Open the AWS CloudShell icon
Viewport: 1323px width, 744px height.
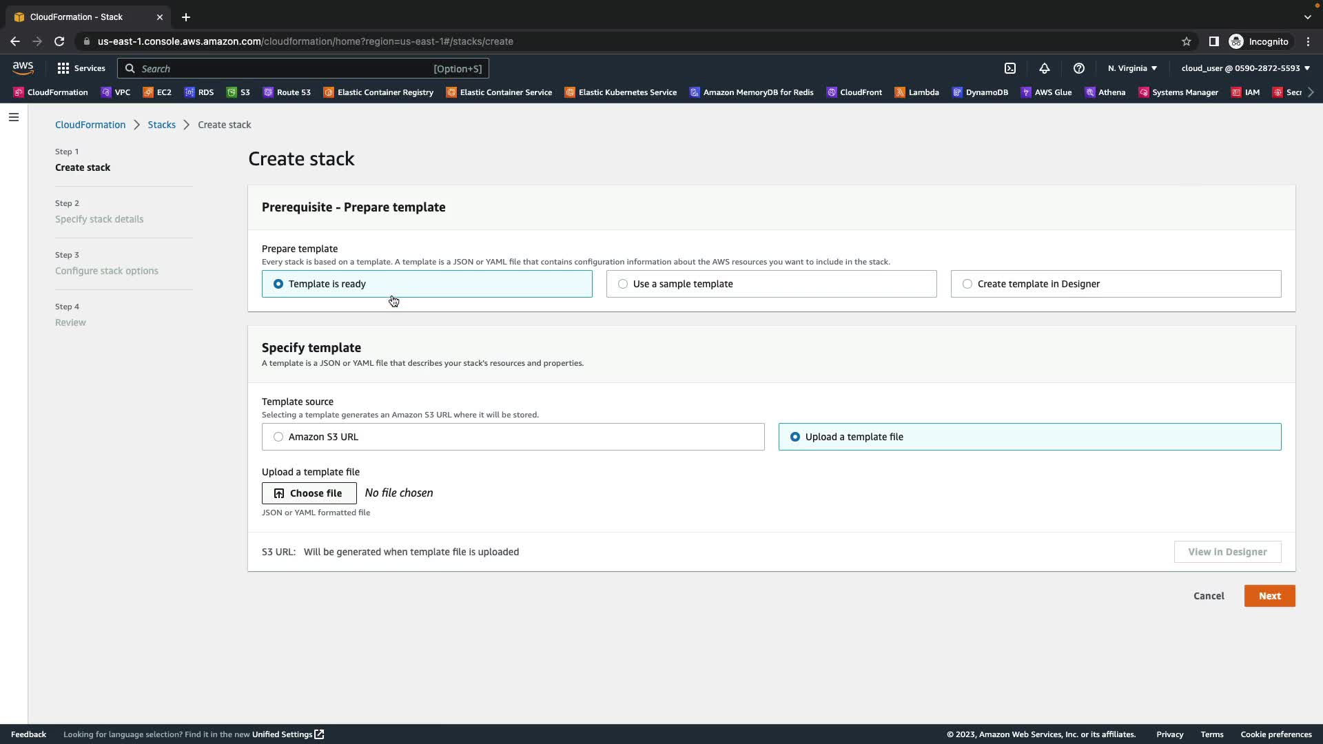(1010, 68)
